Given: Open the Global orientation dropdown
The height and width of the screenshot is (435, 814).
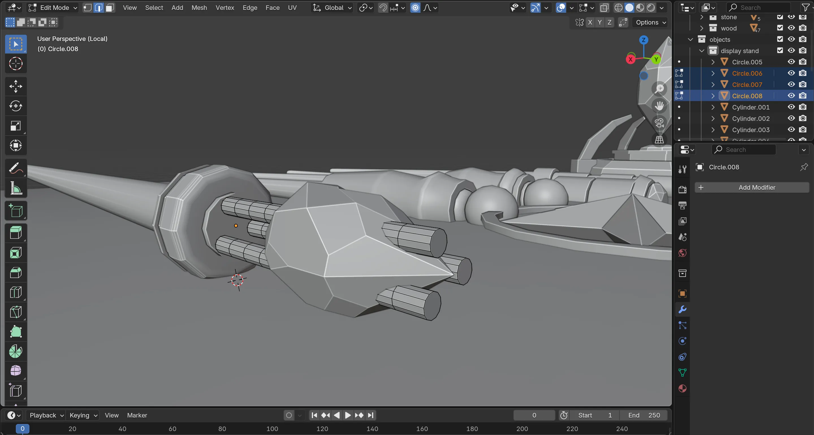Looking at the screenshot, I should pyautogui.click(x=332, y=8).
